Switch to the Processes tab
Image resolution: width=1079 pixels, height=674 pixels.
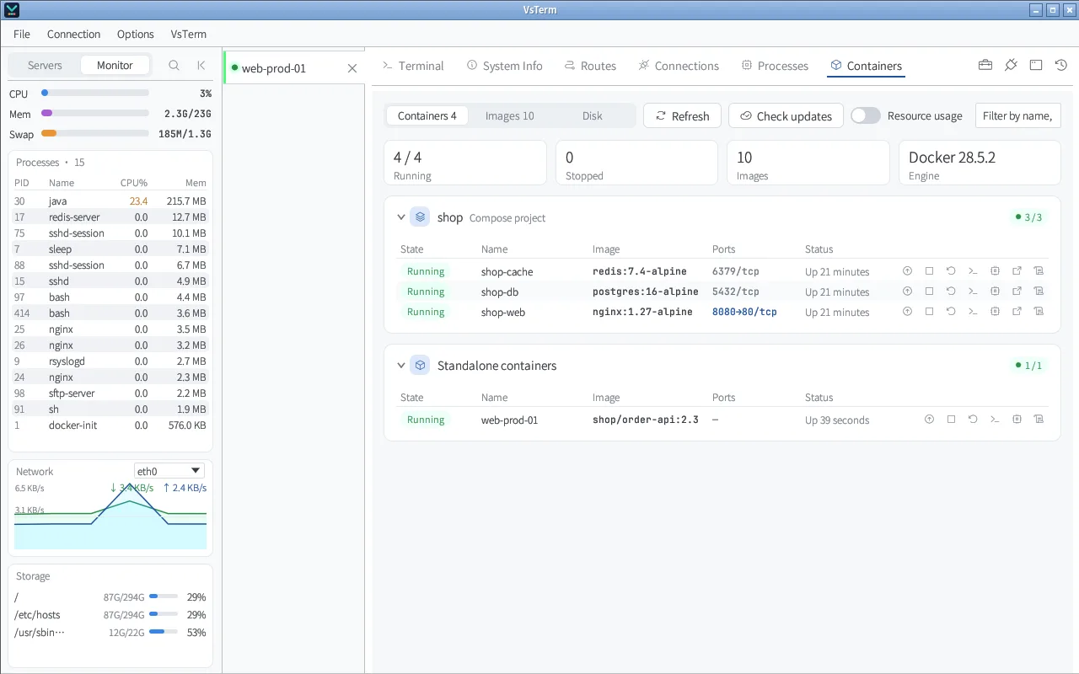[775, 66]
